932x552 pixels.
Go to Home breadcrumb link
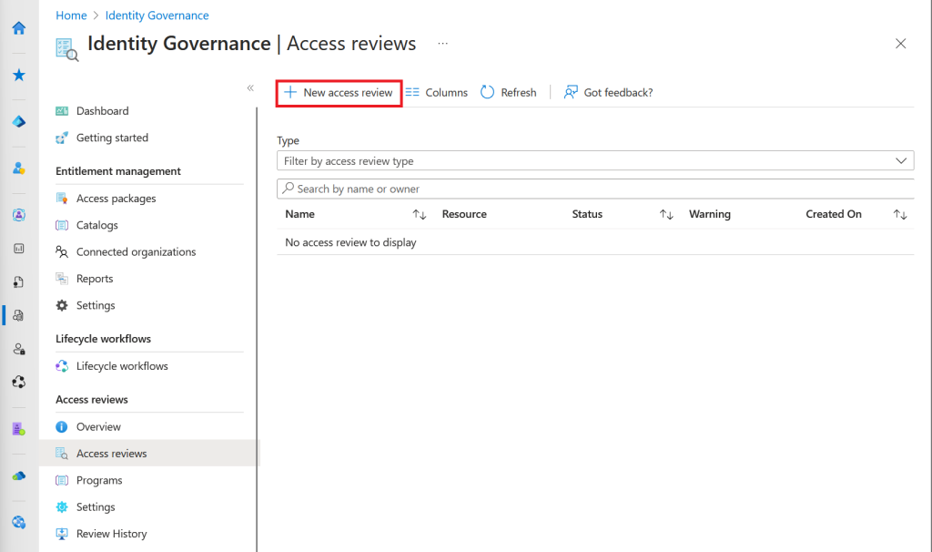(x=71, y=15)
